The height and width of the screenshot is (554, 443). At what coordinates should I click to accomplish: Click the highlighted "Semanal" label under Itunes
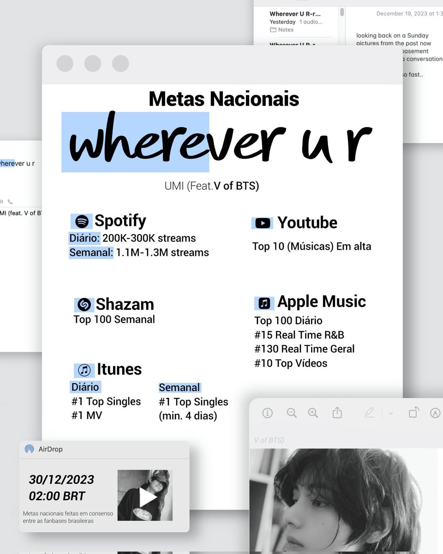[x=180, y=387]
